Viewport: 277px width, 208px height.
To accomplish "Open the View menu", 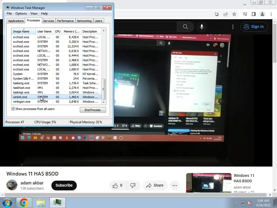I will [34, 14].
